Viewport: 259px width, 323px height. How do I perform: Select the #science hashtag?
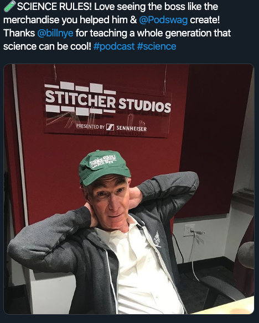pos(157,46)
